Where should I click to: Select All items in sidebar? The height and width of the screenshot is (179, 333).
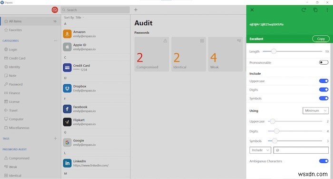coord(30,21)
